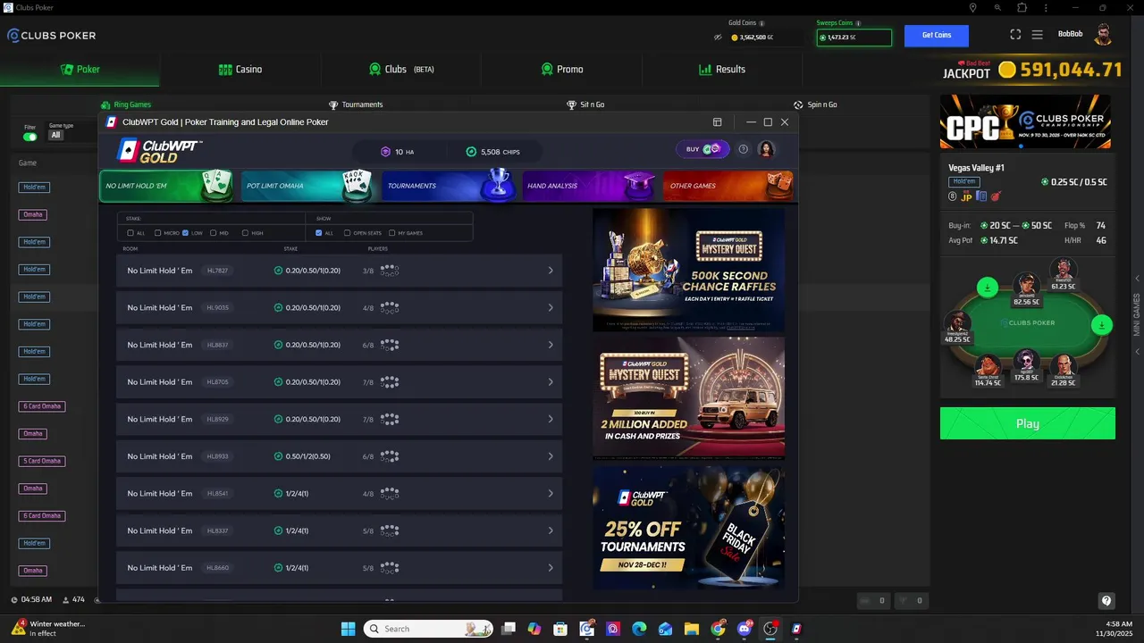Enter fullscreen mode with the expand icon
The width and height of the screenshot is (1144, 643).
point(1015,35)
